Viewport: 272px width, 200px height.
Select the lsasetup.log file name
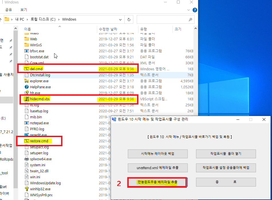(x=39, y=111)
